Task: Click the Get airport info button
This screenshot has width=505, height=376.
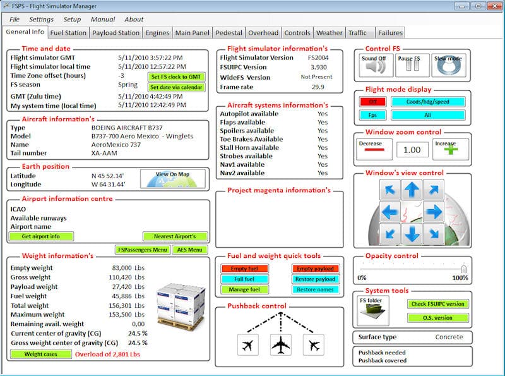Action: (42, 236)
